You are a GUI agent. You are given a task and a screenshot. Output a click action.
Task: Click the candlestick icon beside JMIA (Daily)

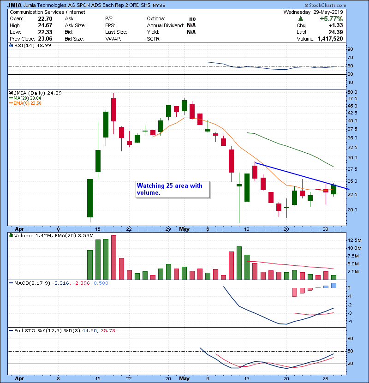point(11,93)
